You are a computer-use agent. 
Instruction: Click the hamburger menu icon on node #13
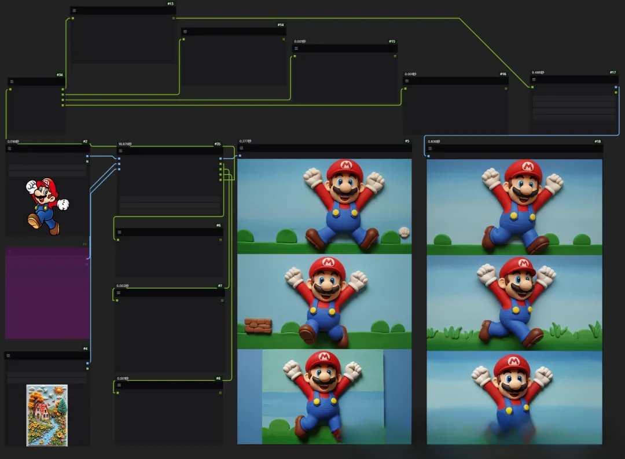[x=74, y=10]
